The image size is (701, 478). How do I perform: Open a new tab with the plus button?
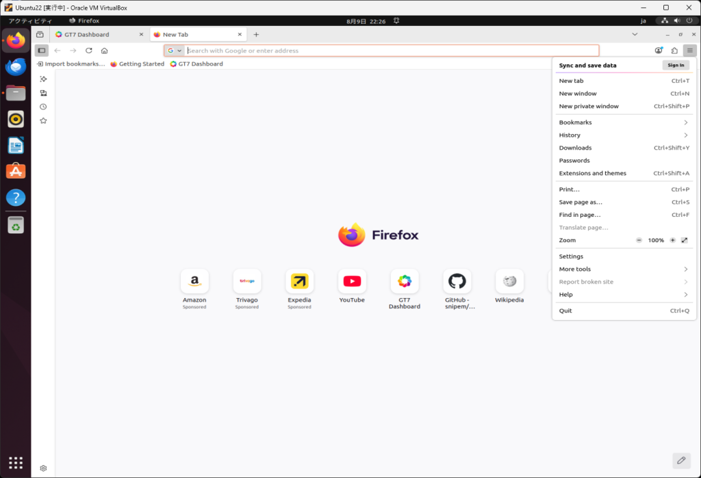pos(256,34)
